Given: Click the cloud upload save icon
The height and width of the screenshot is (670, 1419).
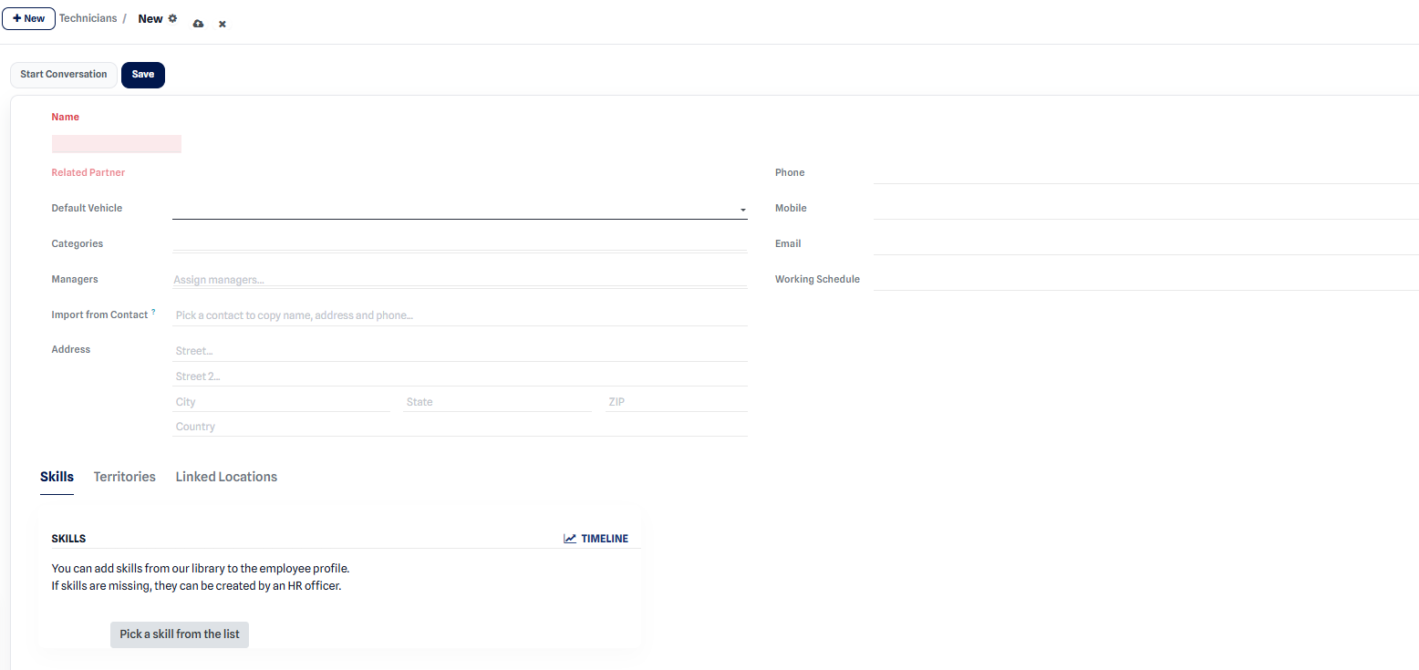Looking at the screenshot, I should (199, 24).
